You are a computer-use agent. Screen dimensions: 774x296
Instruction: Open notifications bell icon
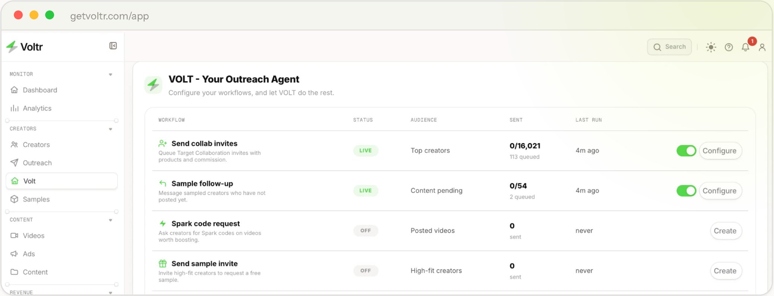(745, 47)
